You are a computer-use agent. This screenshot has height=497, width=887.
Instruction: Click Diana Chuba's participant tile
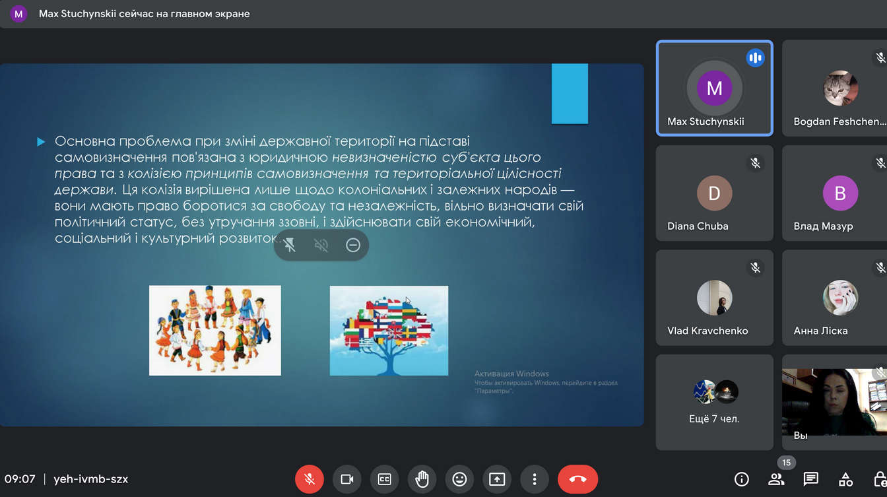coord(714,193)
